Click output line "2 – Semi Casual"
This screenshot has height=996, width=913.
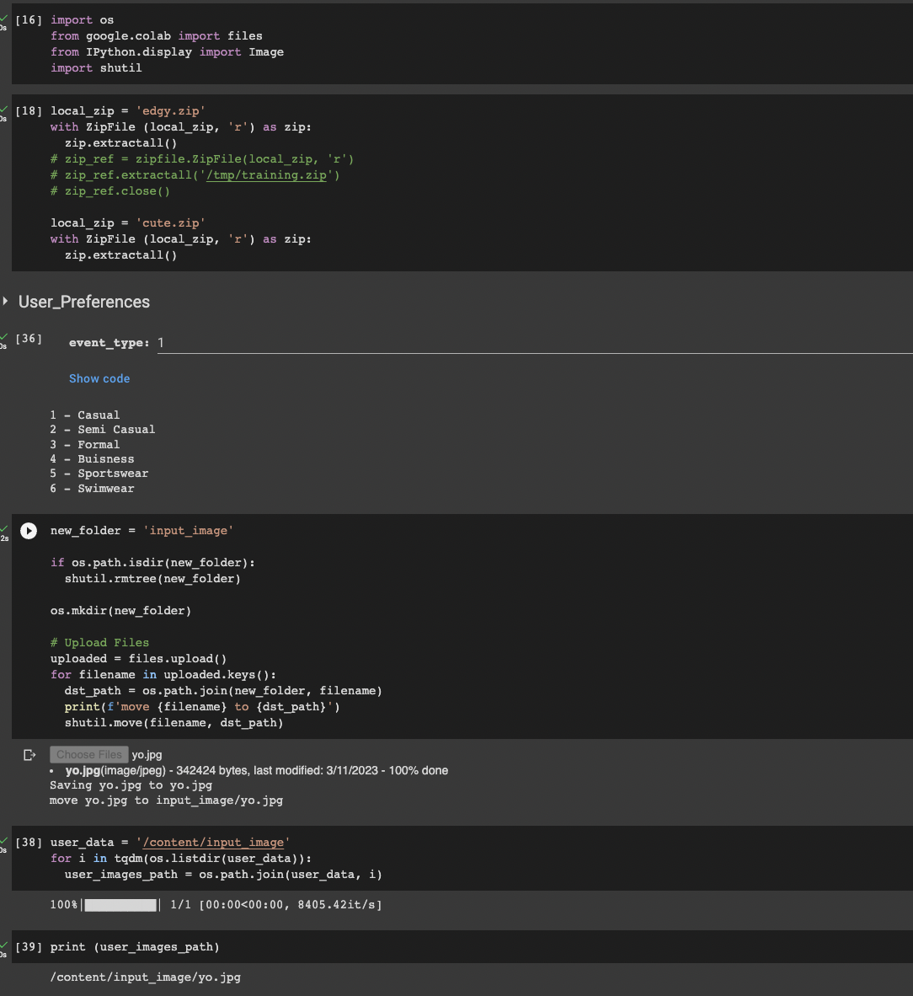[102, 430]
